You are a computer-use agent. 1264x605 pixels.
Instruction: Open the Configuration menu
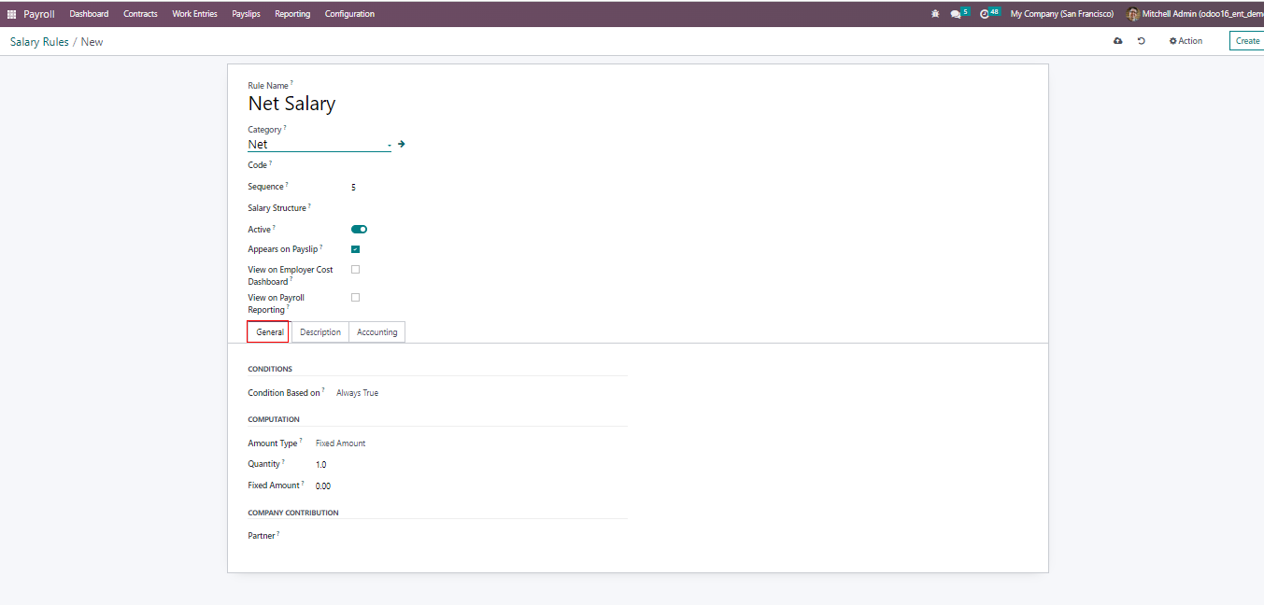click(x=349, y=14)
